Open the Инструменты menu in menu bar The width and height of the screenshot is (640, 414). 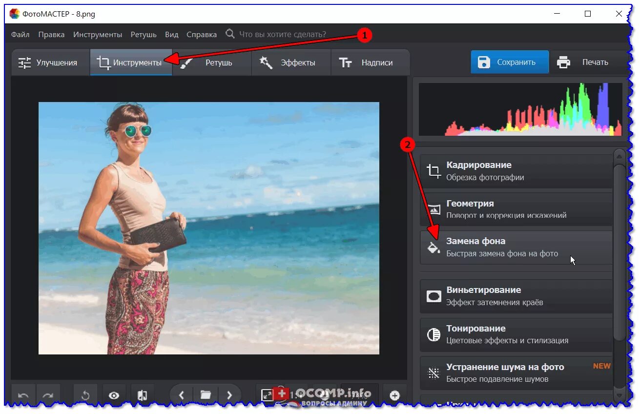pyautogui.click(x=98, y=35)
